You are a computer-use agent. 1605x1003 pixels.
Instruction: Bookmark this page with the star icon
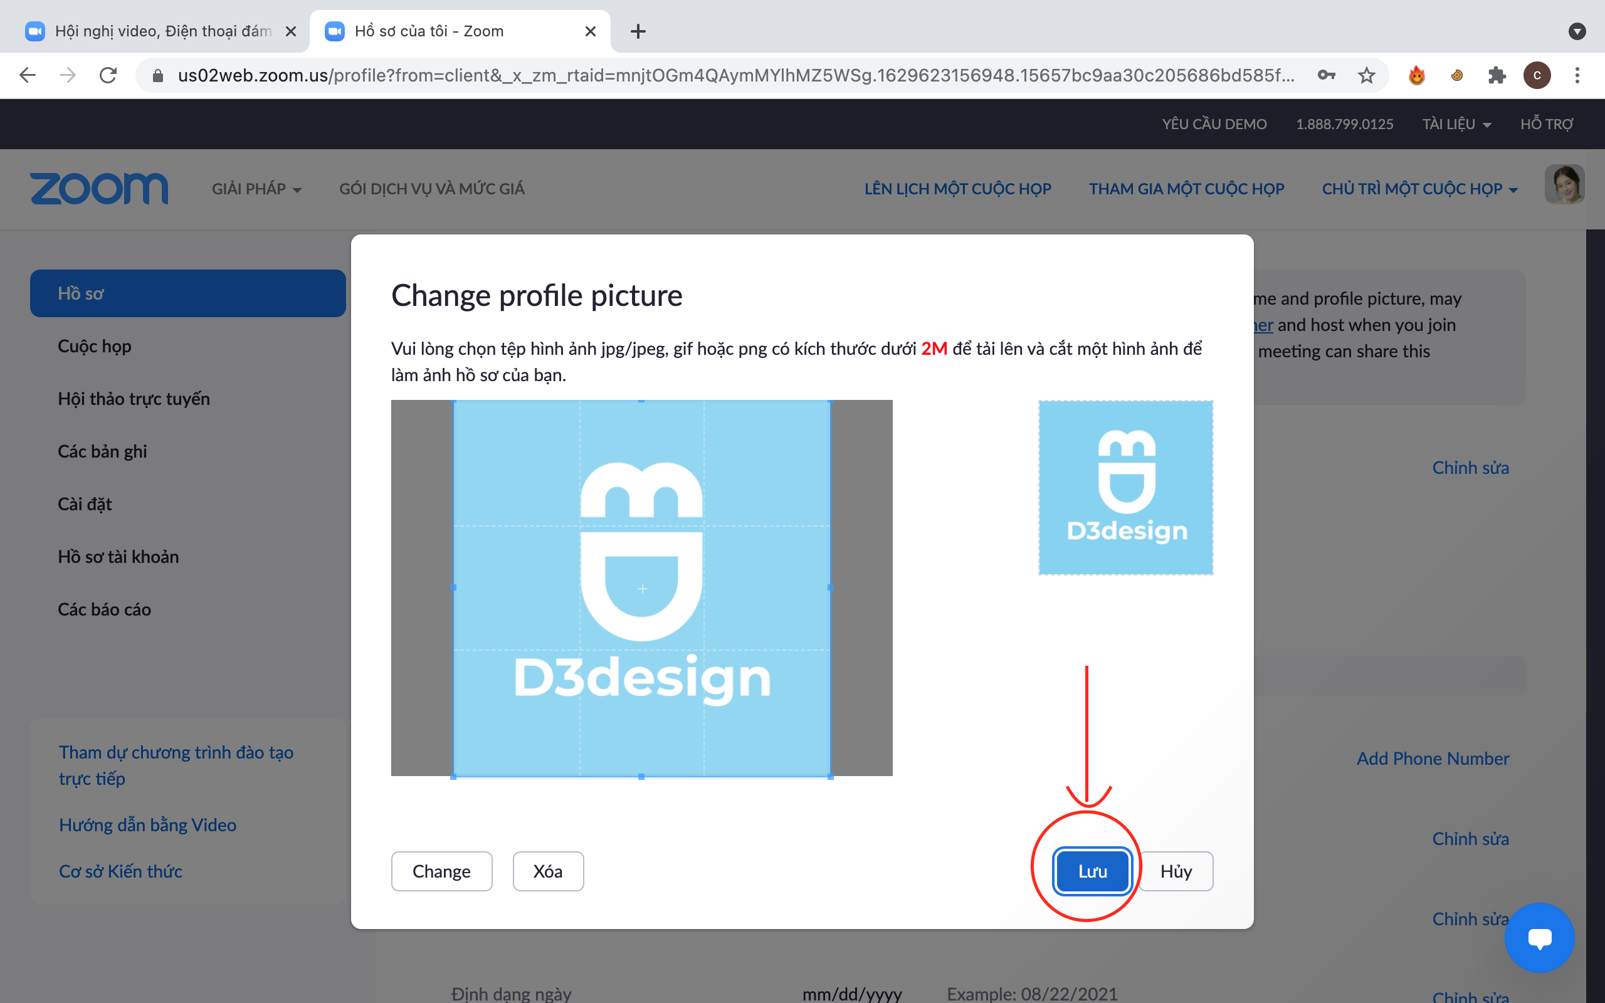click(1366, 75)
